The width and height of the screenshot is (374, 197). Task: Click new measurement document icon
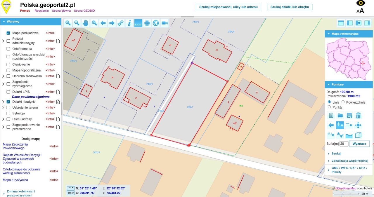point(331,115)
